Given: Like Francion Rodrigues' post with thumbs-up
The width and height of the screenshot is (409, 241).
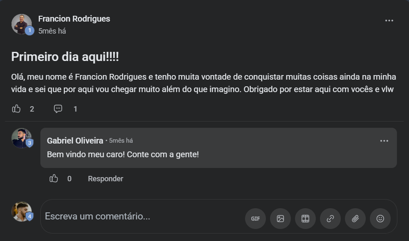Looking at the screenshot, I should pyautogui.click(x=16, y=109).
